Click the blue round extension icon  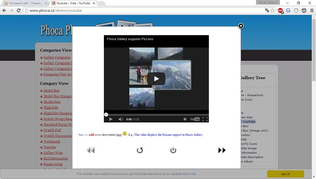coord(288,11)
